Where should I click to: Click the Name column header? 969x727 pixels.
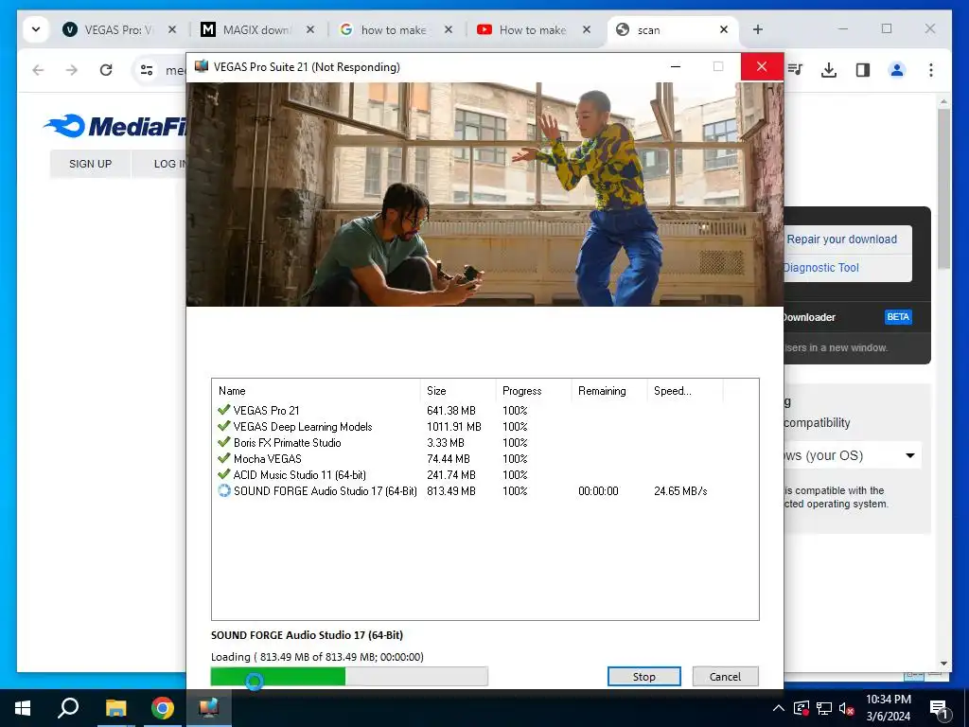click(316, 391)
